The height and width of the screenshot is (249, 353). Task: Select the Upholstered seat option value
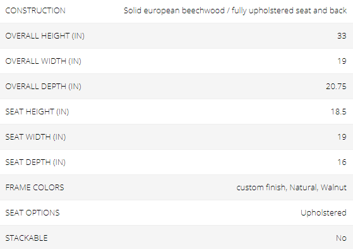(323, 213)
